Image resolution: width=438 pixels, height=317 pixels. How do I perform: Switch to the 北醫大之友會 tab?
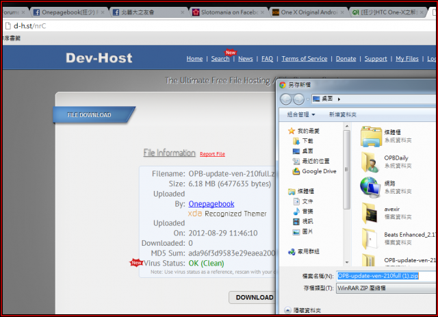(x=149, y=12)
